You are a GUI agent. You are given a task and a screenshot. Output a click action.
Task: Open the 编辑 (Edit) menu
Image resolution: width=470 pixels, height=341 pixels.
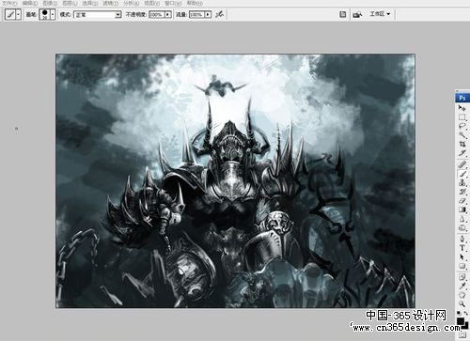[x=30, y=3]
